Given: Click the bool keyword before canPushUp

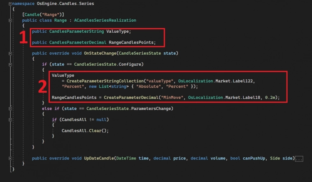Looking at the screenshot, I should click(235, 158).
